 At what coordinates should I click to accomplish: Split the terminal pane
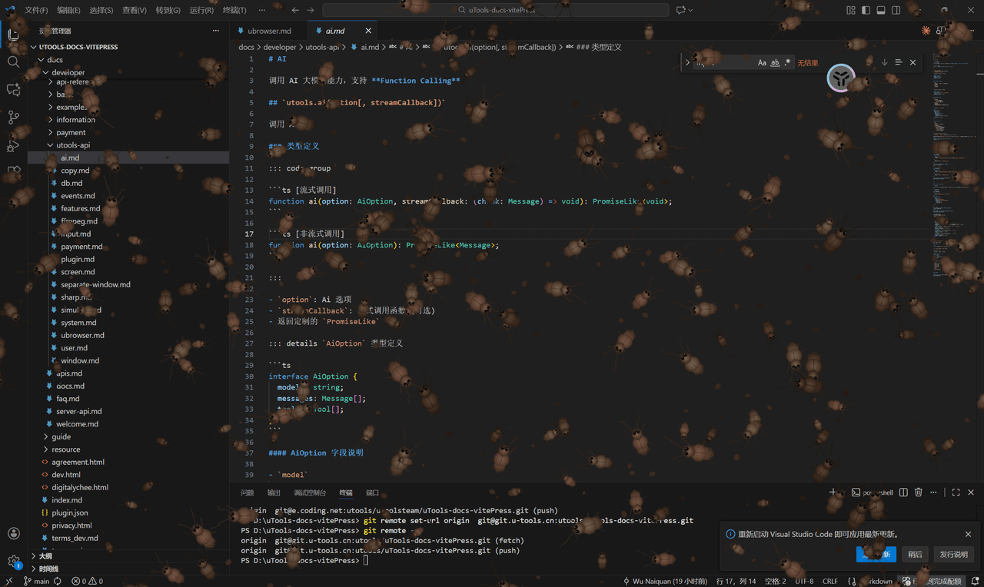[x=903, y=492]
